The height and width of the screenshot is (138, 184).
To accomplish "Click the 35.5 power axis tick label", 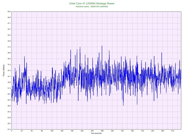I will tap(9, 71).
